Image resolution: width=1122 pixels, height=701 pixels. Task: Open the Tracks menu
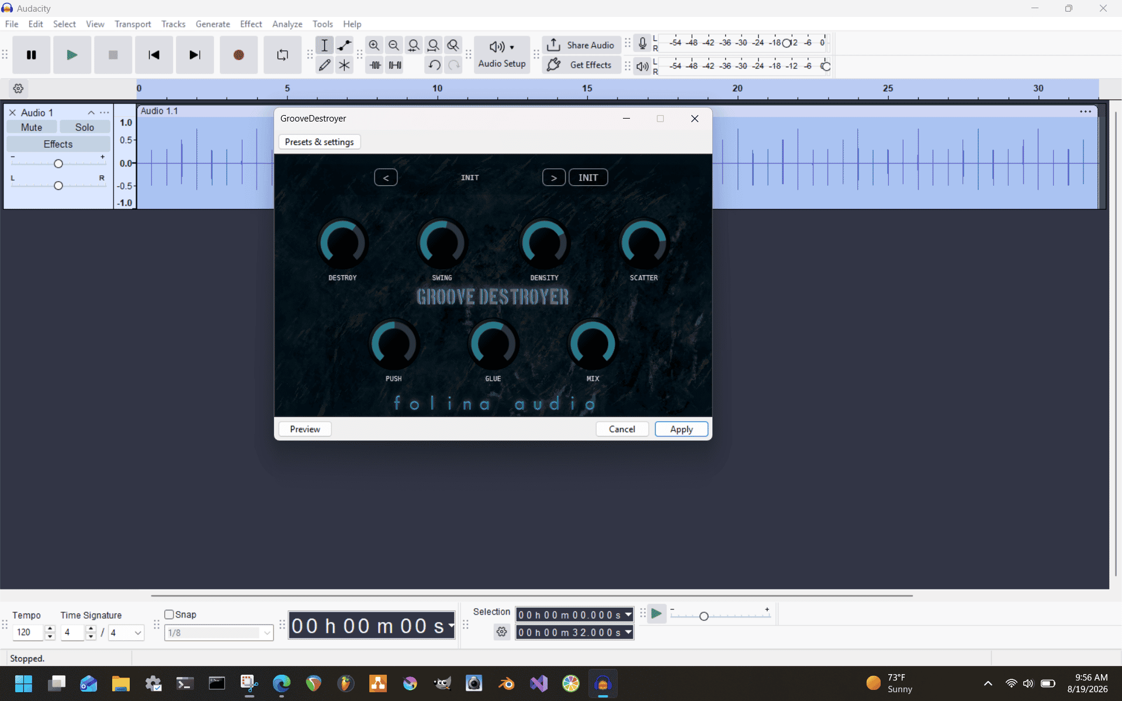[173, 24]
